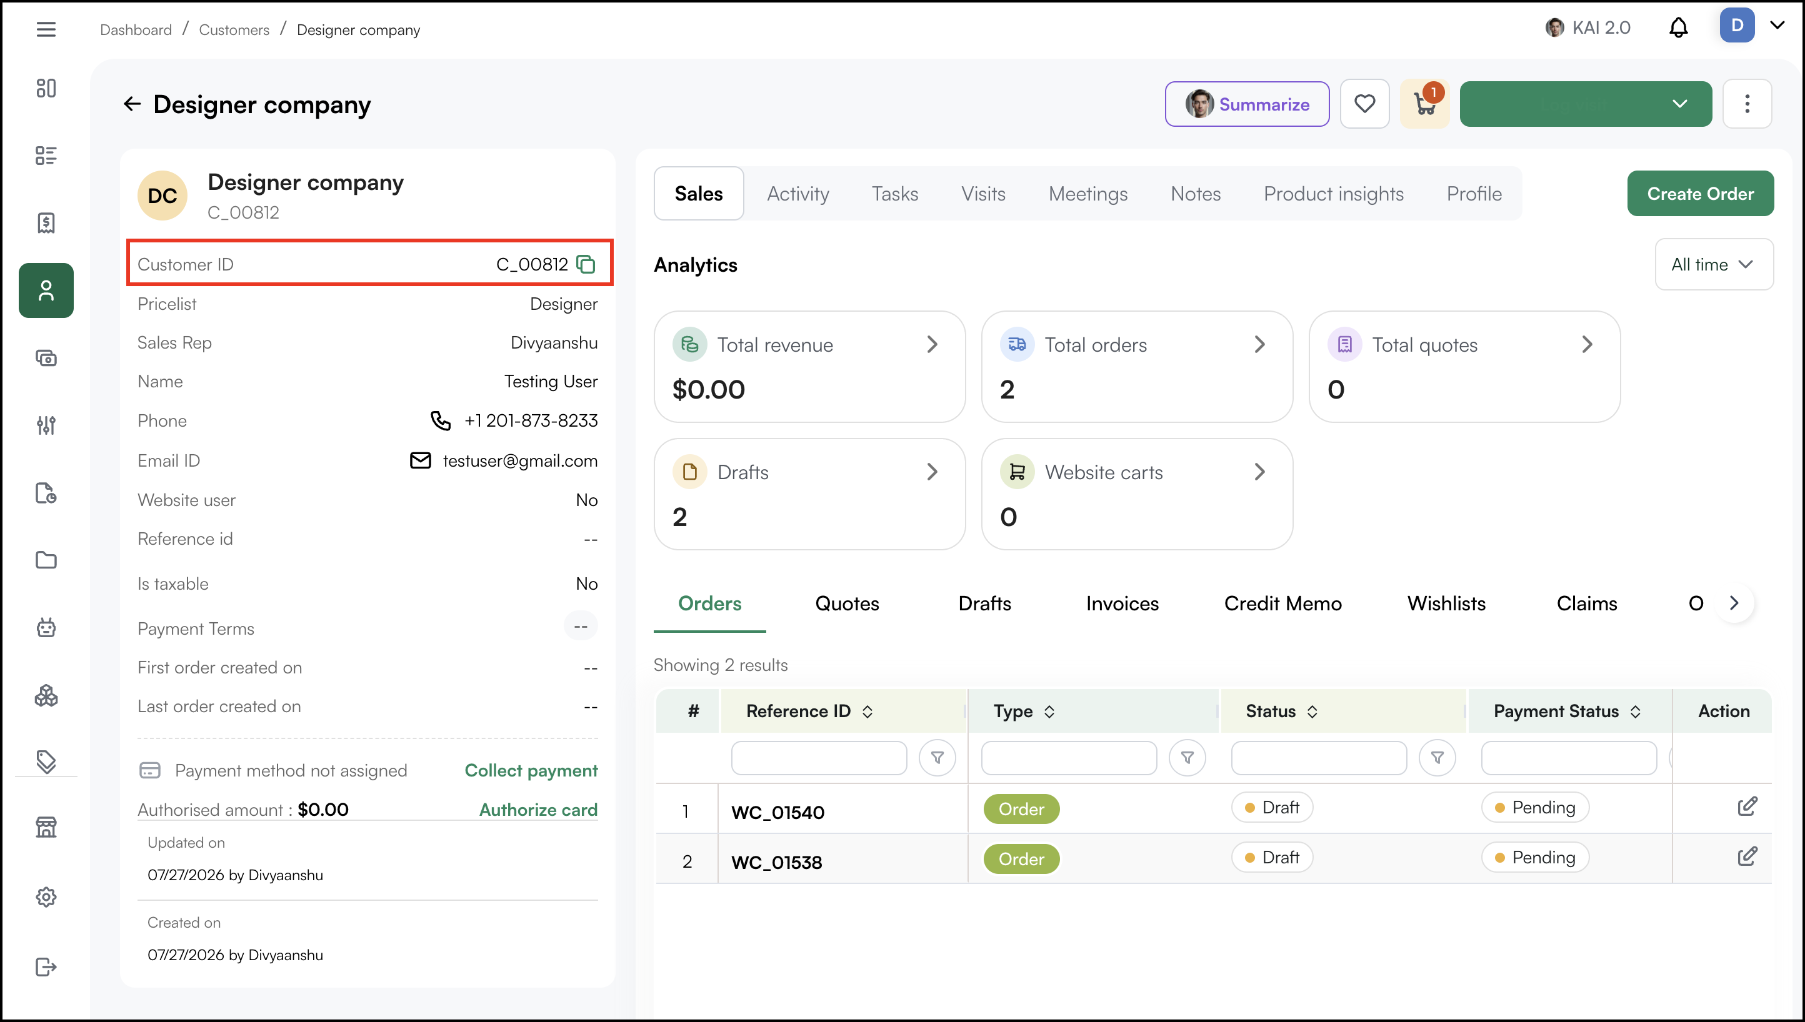Open the Wishlists sub-tab
The width and height of the screenshot is (1805, 1022).
coord(1446,603)
